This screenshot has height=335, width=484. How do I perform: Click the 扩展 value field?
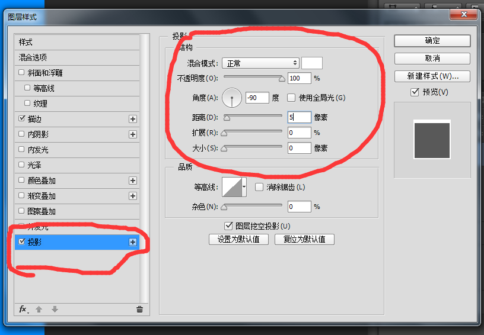(x=299, y=133)
